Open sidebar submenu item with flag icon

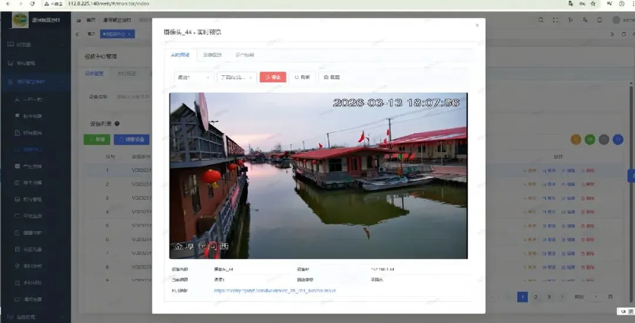pyautogui.click(x=36, y=116)
